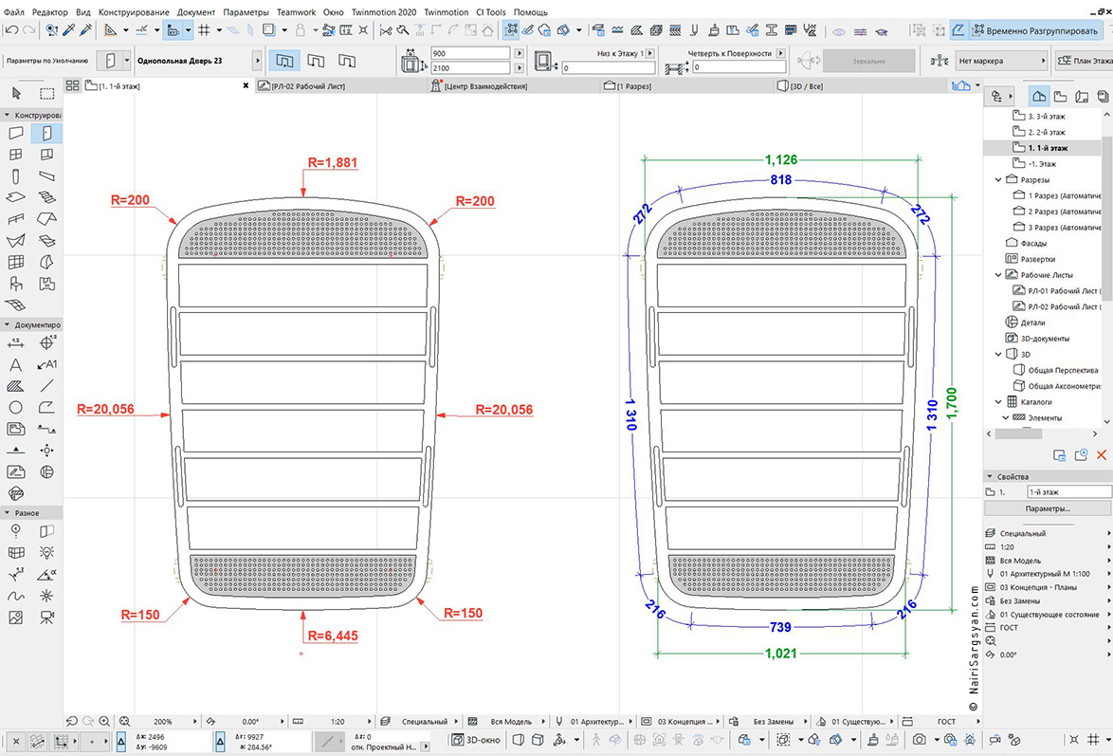Open the scale 1:20 dropdown arrow
The image size is (1113, 756).
[370, 721]
